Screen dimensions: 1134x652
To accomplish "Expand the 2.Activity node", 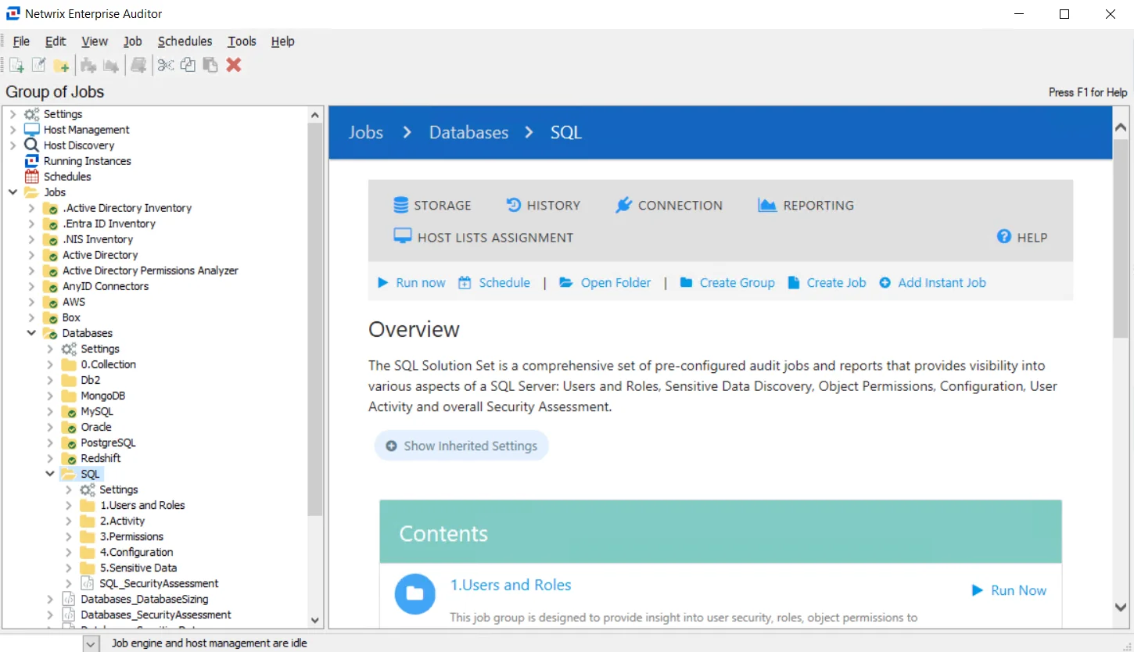I will pos(69,521).
